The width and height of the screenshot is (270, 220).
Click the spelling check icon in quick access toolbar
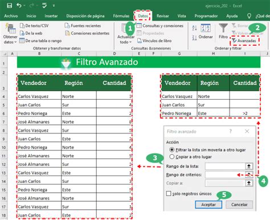44,6
